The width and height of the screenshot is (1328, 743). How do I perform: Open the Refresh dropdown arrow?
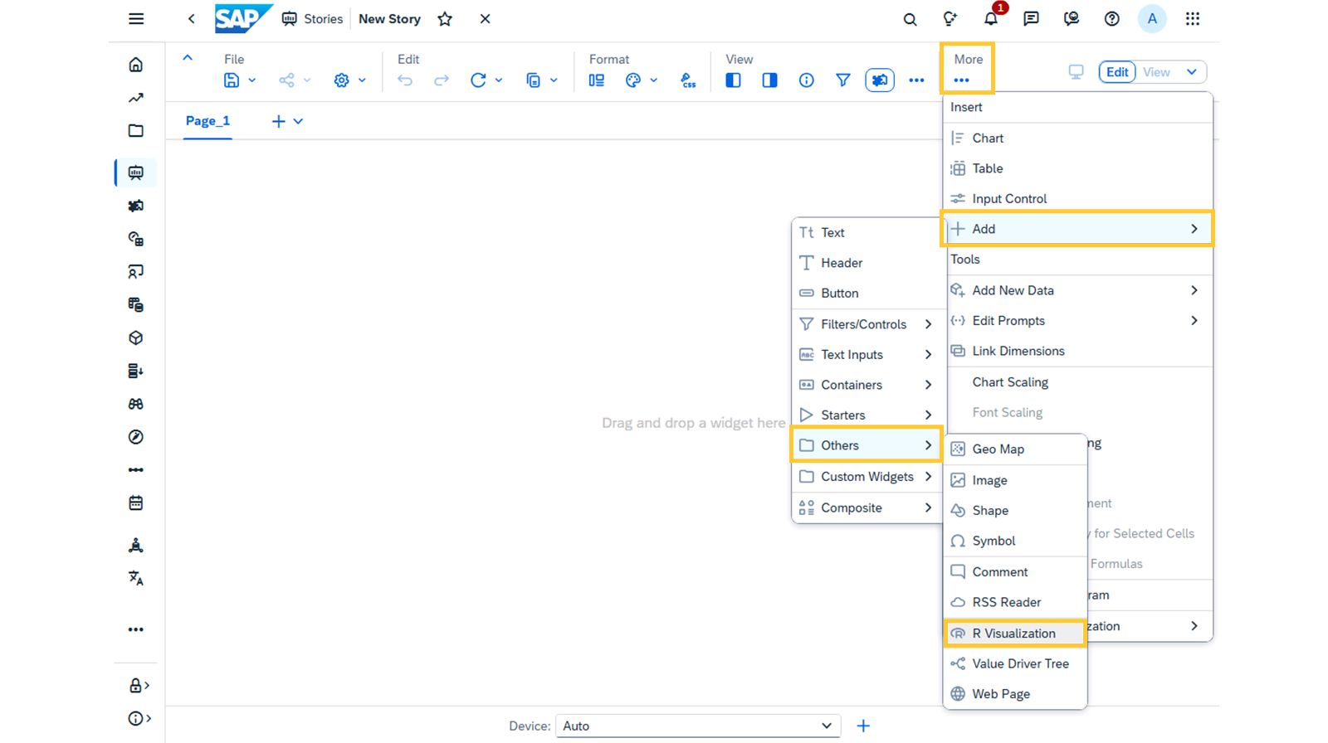(499, 80)
